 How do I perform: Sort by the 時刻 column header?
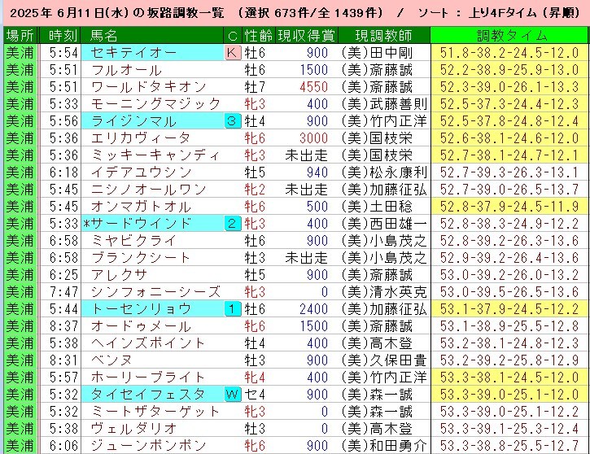(60, 36)
